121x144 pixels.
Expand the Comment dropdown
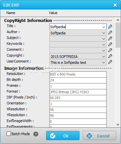104,50
